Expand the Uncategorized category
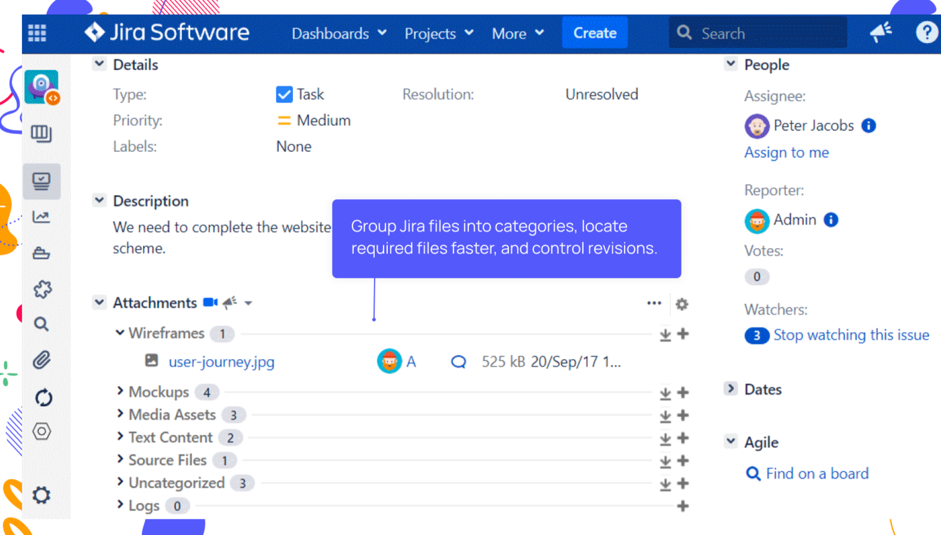This screenshot has width=941, height=535. click(120, 481)
